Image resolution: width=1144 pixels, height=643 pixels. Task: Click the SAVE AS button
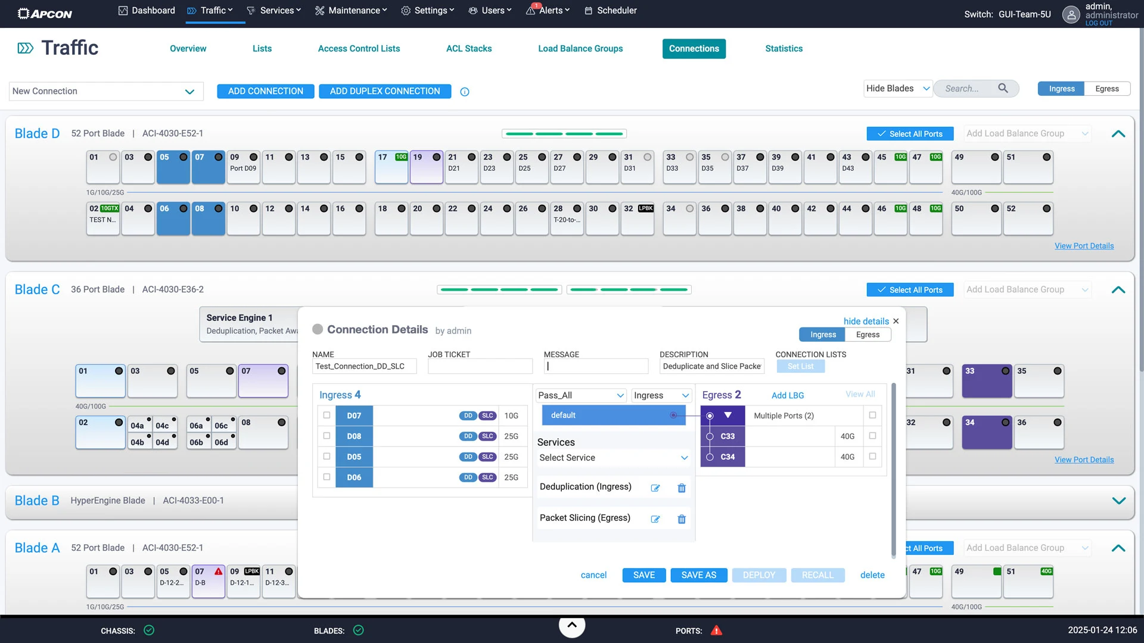pos(698,575)
